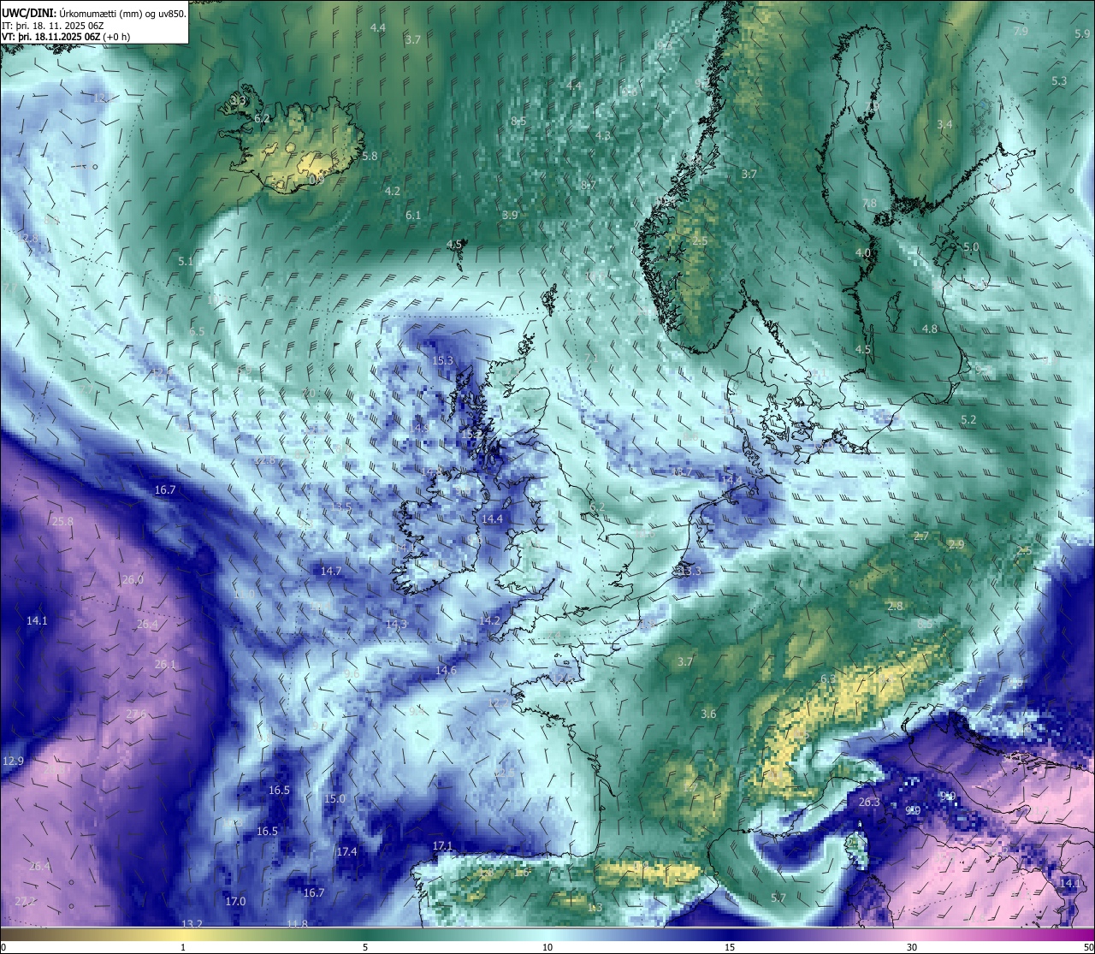Click the 25.8 value label
This screenshot has width=1095, height=954.
point(62,521)
